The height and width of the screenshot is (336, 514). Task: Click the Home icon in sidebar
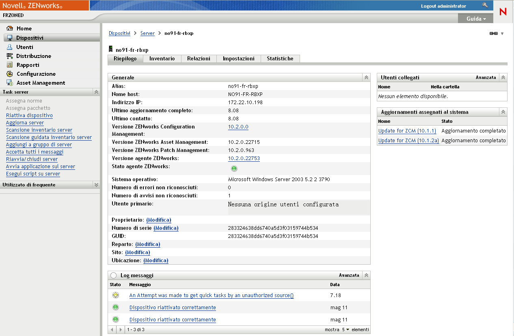pyautogui.click(x=10, y=28)
